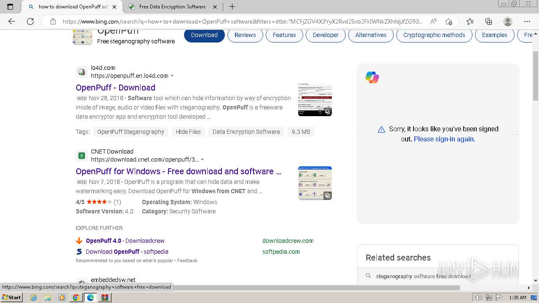539x303 pixels.
Task: Click the 'Hide Files' tag
Action: (188, 132)
